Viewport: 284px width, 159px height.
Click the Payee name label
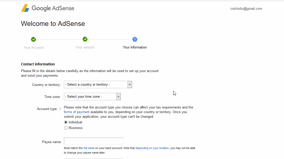[52, 142]
